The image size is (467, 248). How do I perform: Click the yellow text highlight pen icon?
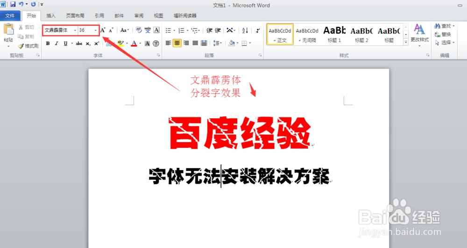[120, 43]
